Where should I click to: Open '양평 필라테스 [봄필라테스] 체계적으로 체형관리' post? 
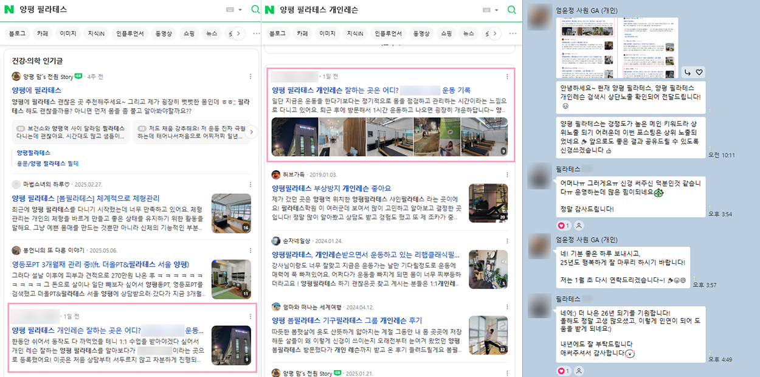(x=85, y=198)
